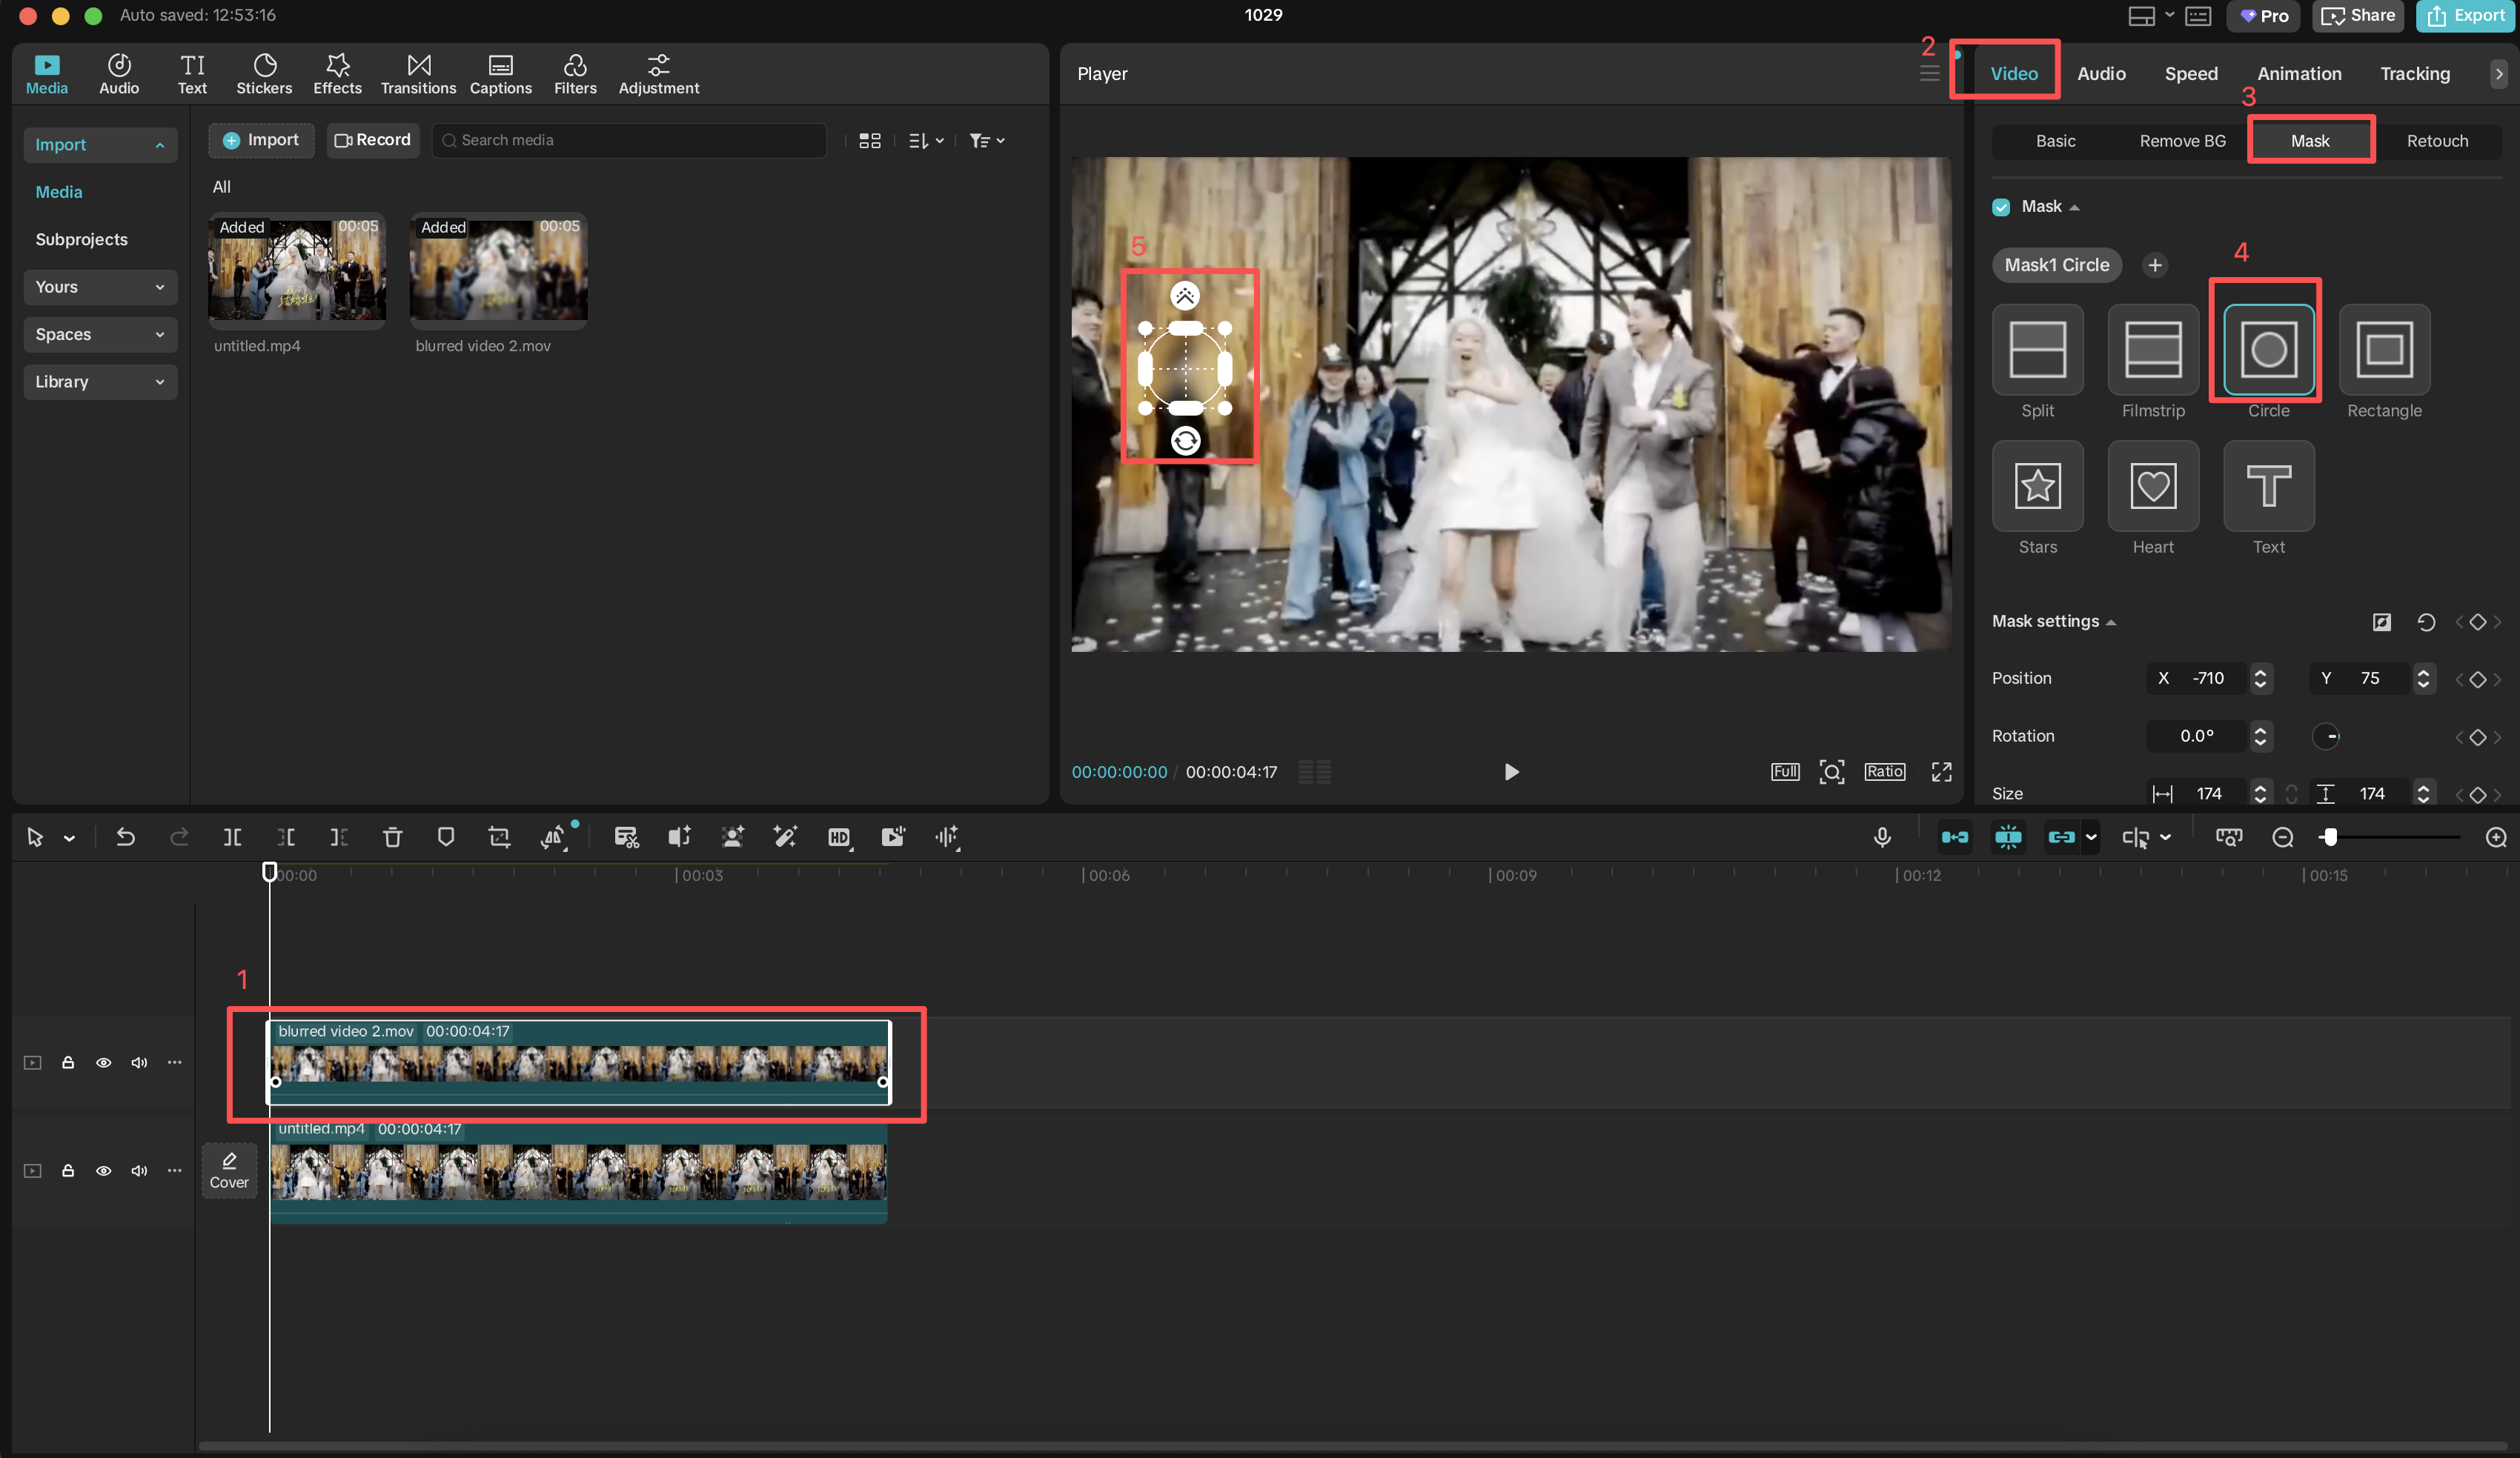2520x1458 pixels.
Task: Select the blurred video 2.mov thumbnail
Action: click(x=497, y=271)
